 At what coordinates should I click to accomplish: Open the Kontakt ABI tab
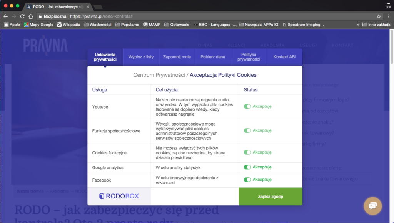click(x=284, y=57)
